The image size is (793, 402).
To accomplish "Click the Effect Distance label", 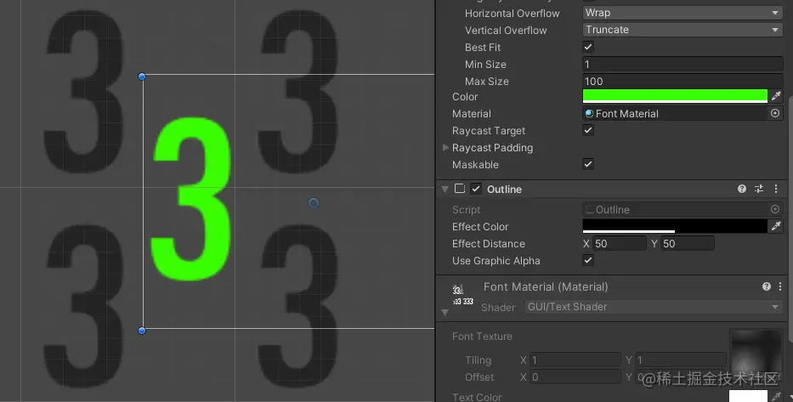I will 489,244.
